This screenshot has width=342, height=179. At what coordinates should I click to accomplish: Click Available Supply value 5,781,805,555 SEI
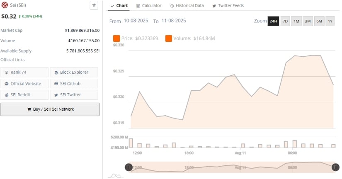[83, 51]
